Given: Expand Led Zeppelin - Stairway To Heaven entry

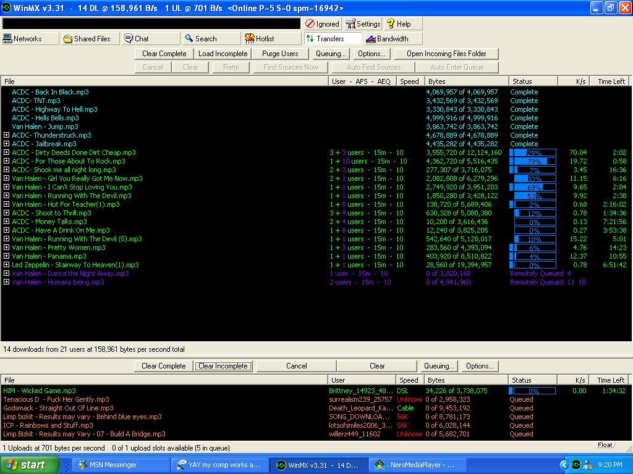Looking at the screenshot, I should pos(6,265).
